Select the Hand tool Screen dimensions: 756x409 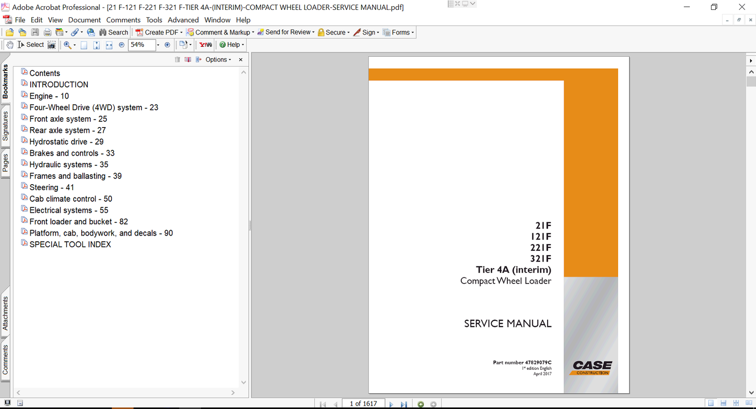point(9,45)
